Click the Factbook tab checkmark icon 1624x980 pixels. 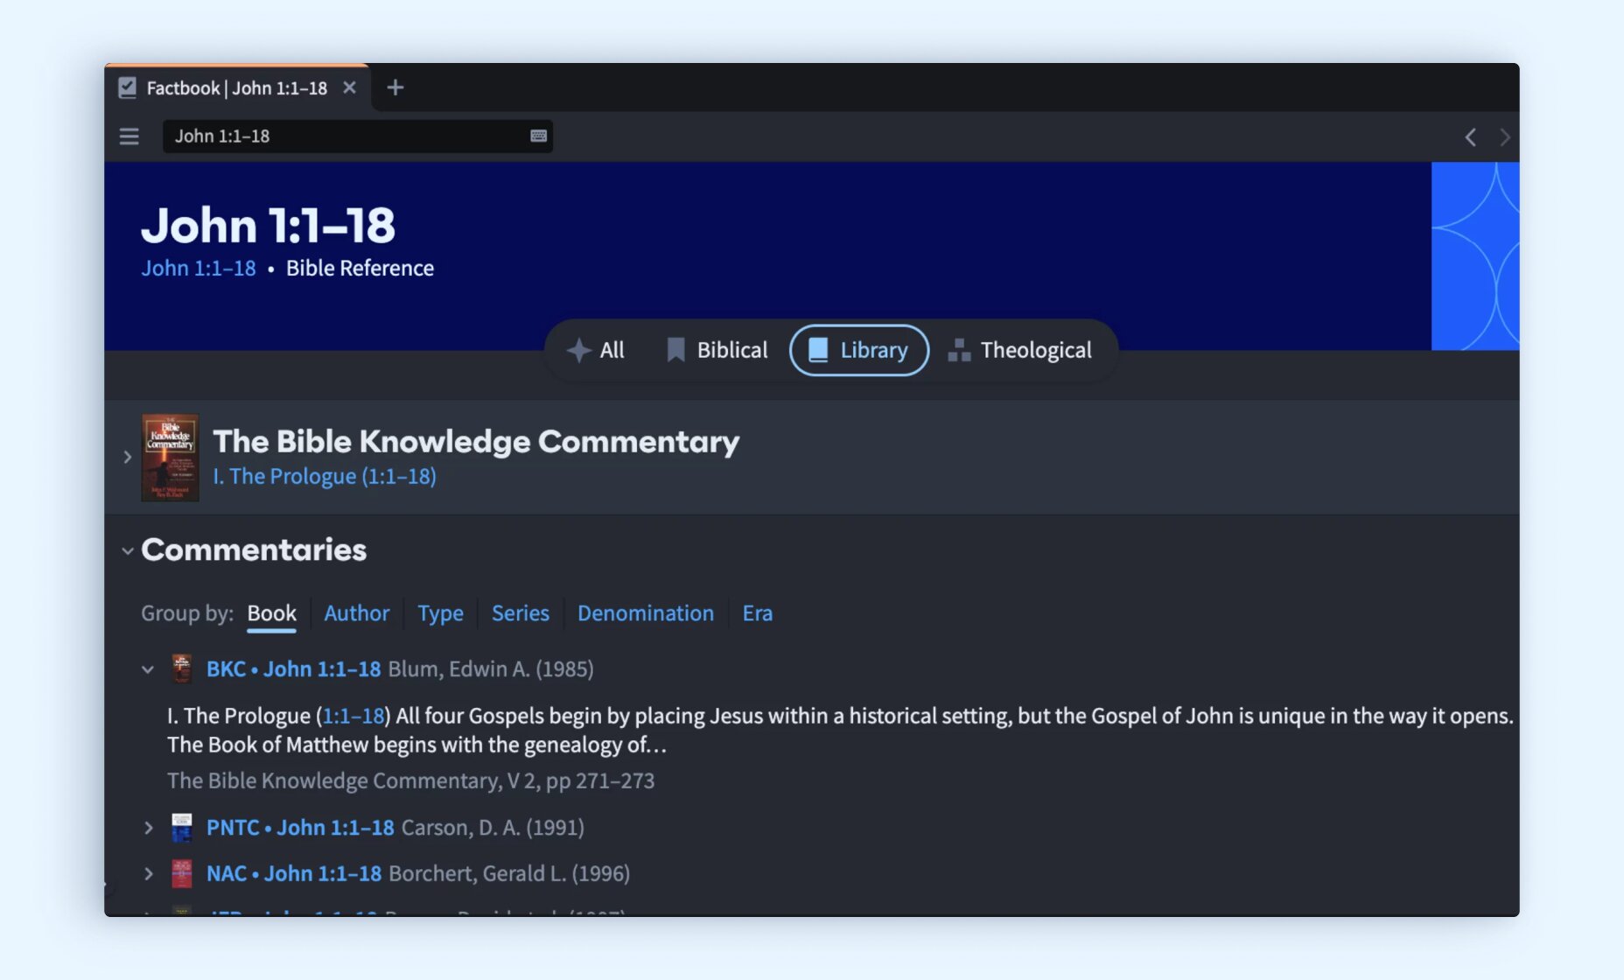128,87
